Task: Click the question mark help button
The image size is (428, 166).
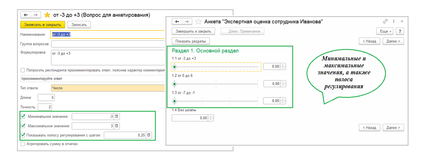Action: [400, 31]
